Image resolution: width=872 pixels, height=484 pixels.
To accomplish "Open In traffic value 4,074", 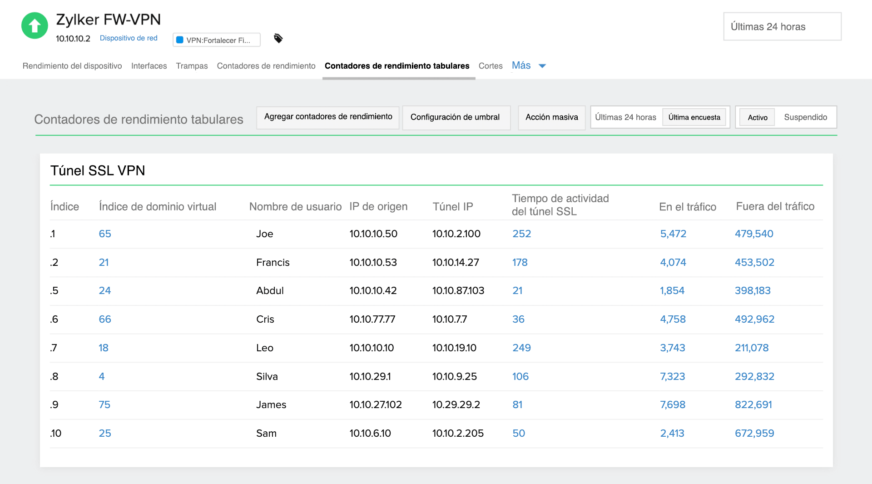I will [x=673, y=263].
